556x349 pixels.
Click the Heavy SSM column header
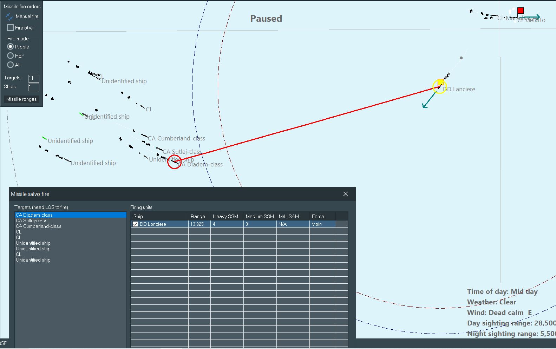click(227, 216)
